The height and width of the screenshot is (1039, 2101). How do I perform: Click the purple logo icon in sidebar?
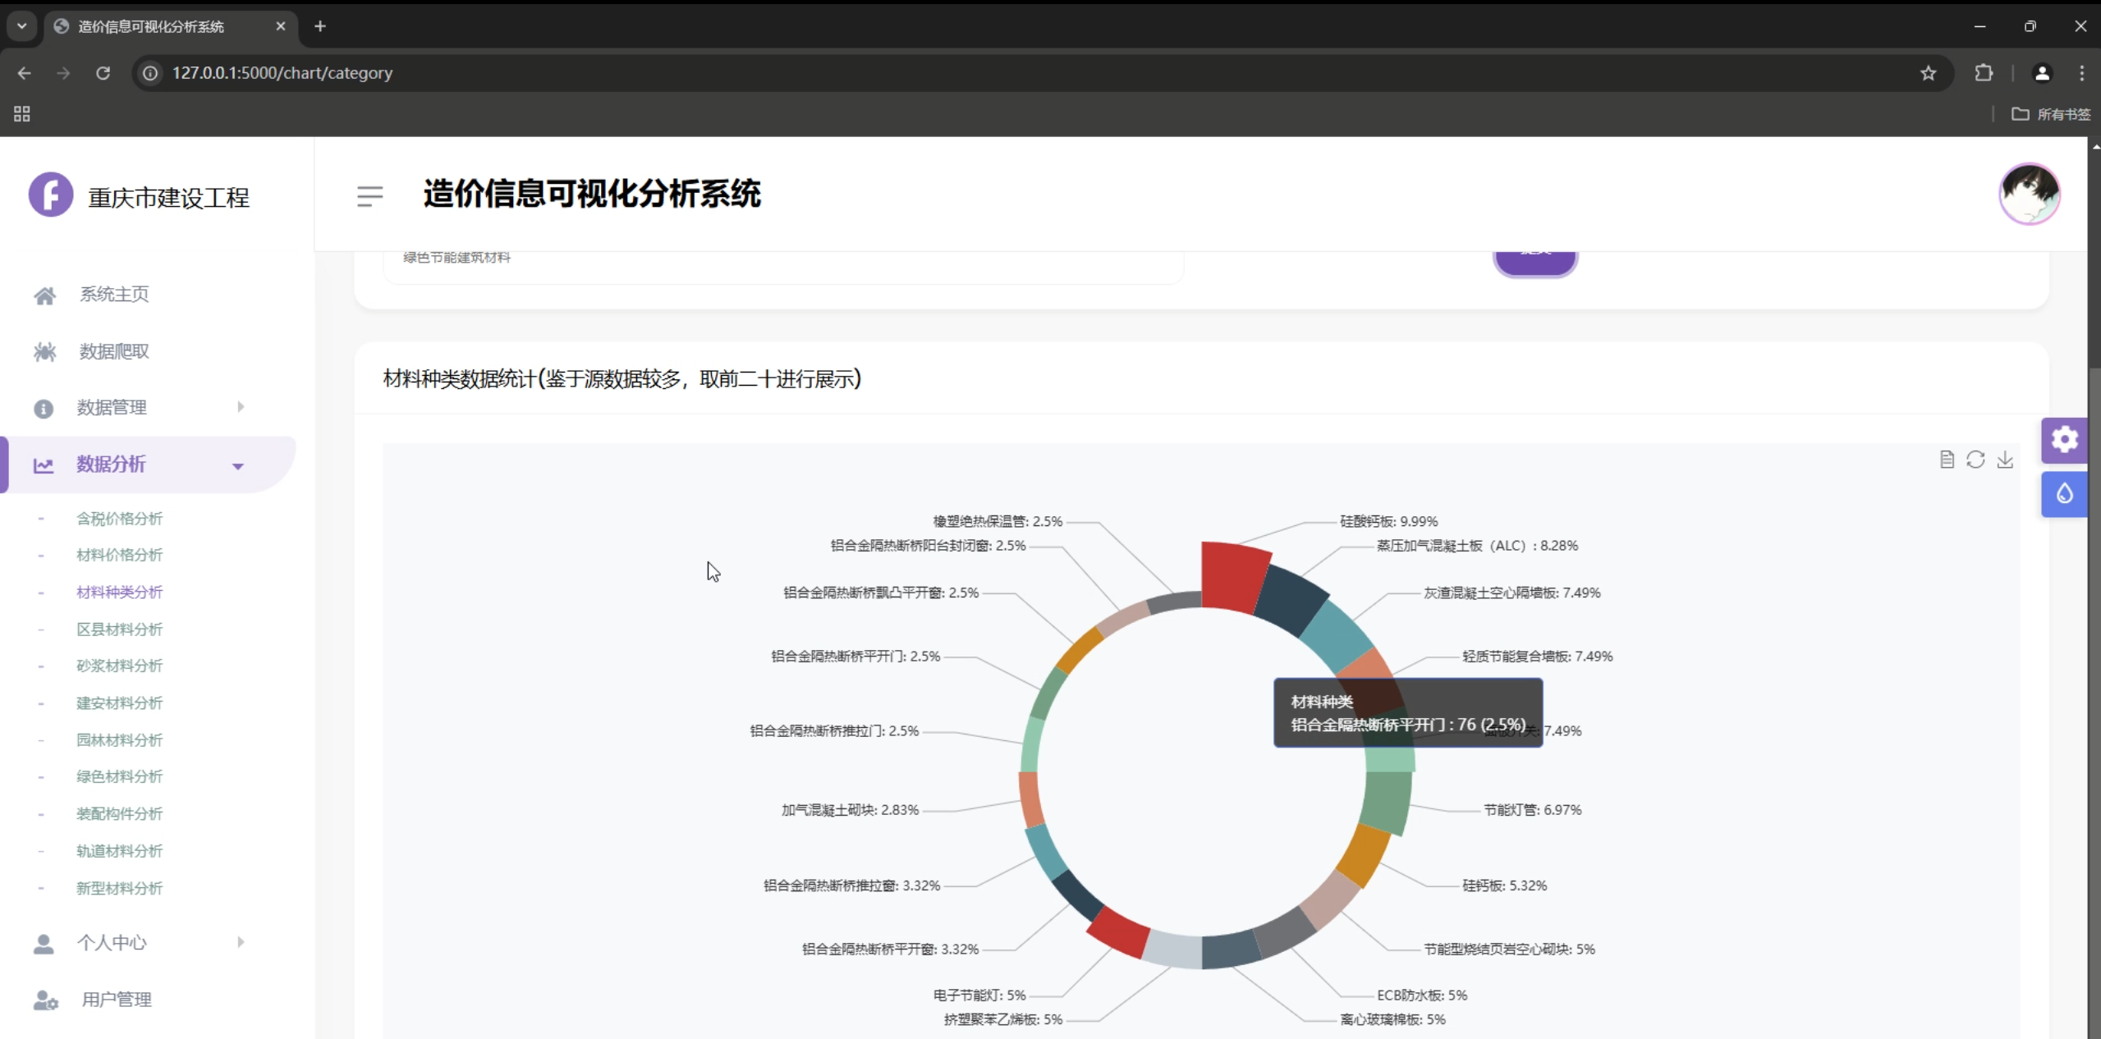point(51,195)
